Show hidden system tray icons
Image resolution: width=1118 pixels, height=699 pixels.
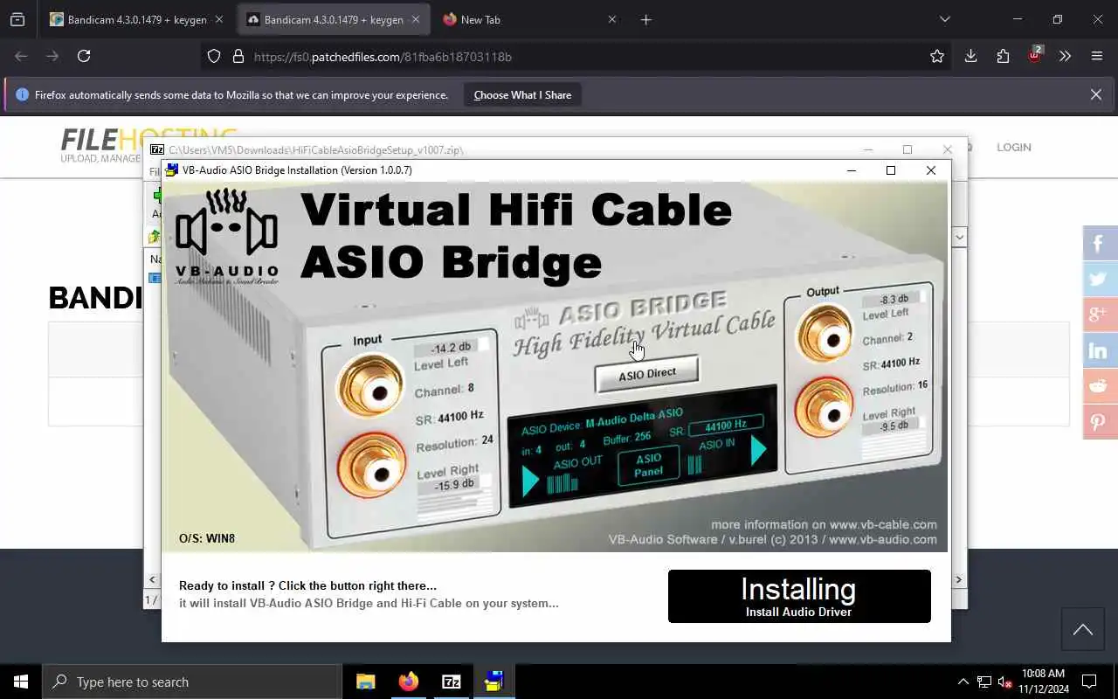tap(963, 682)
